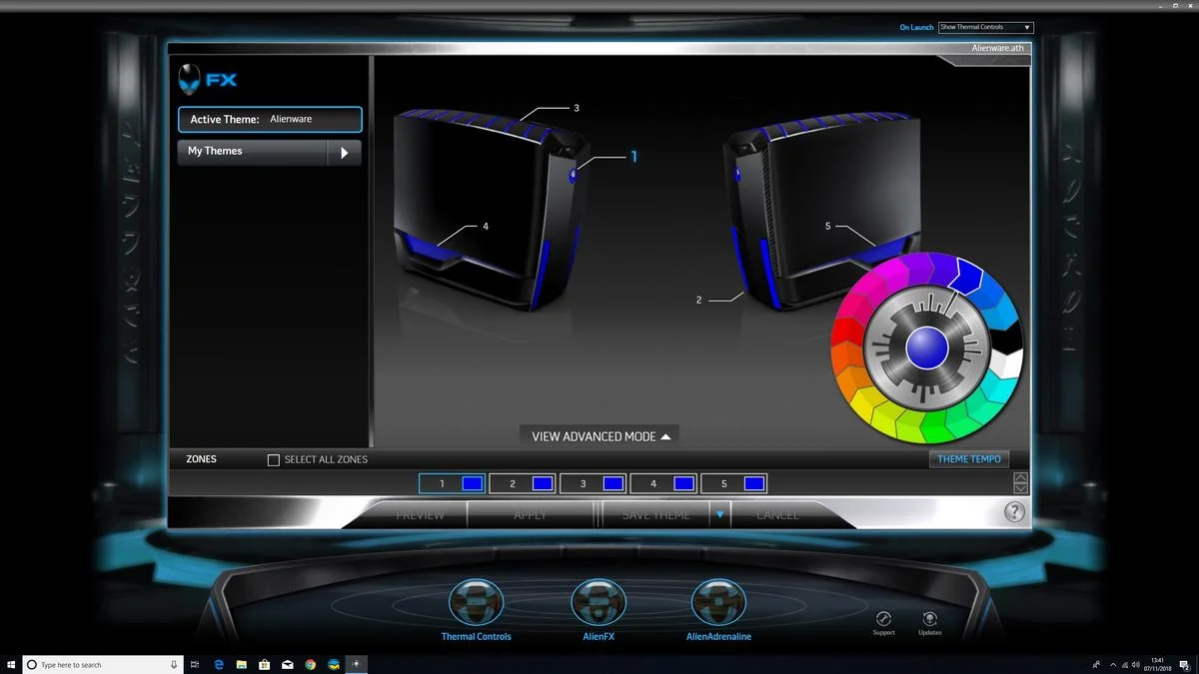Click the taskbar search box
The image size is (1199, 674).
(x=102, y=664)
